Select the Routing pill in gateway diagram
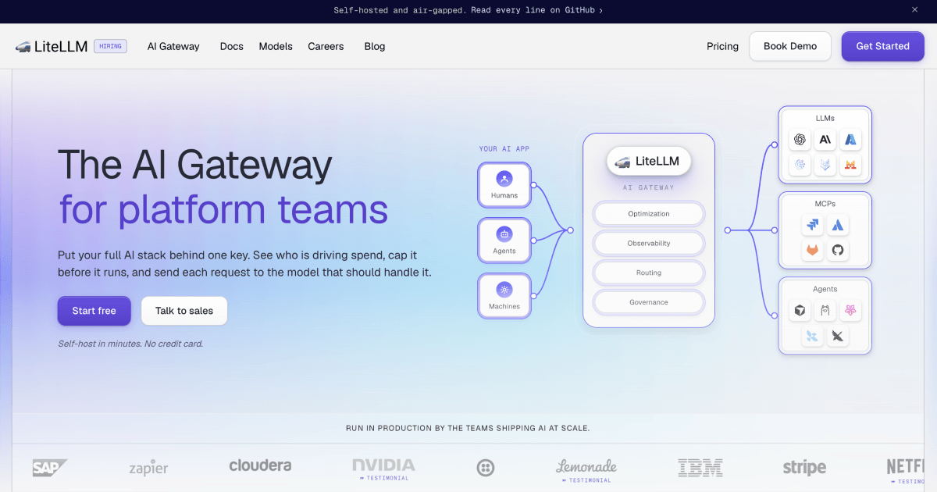937x492 pixels. pos(649,273)
